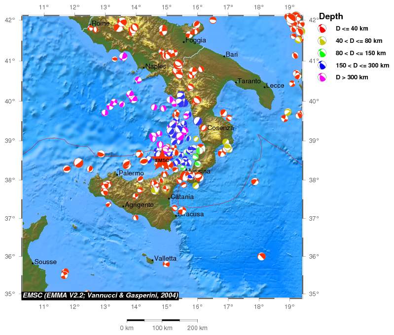This screenshot has width=394, height=335.
Task: Click the blue 150 < D <= 300 km legend icon
Action: pyautogui.click(x=322, y=65)
